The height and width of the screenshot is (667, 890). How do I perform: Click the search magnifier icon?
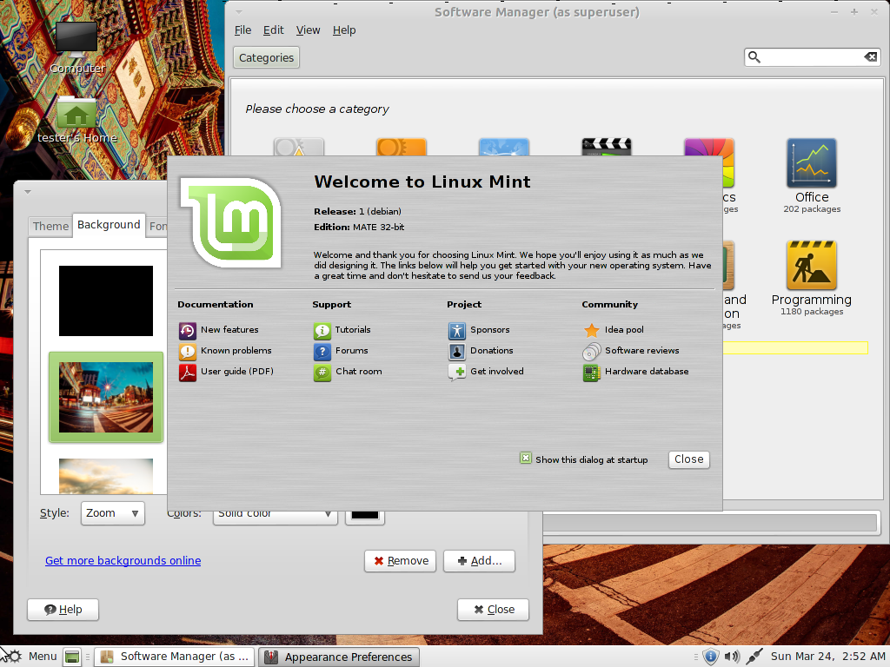pos(754,56)
